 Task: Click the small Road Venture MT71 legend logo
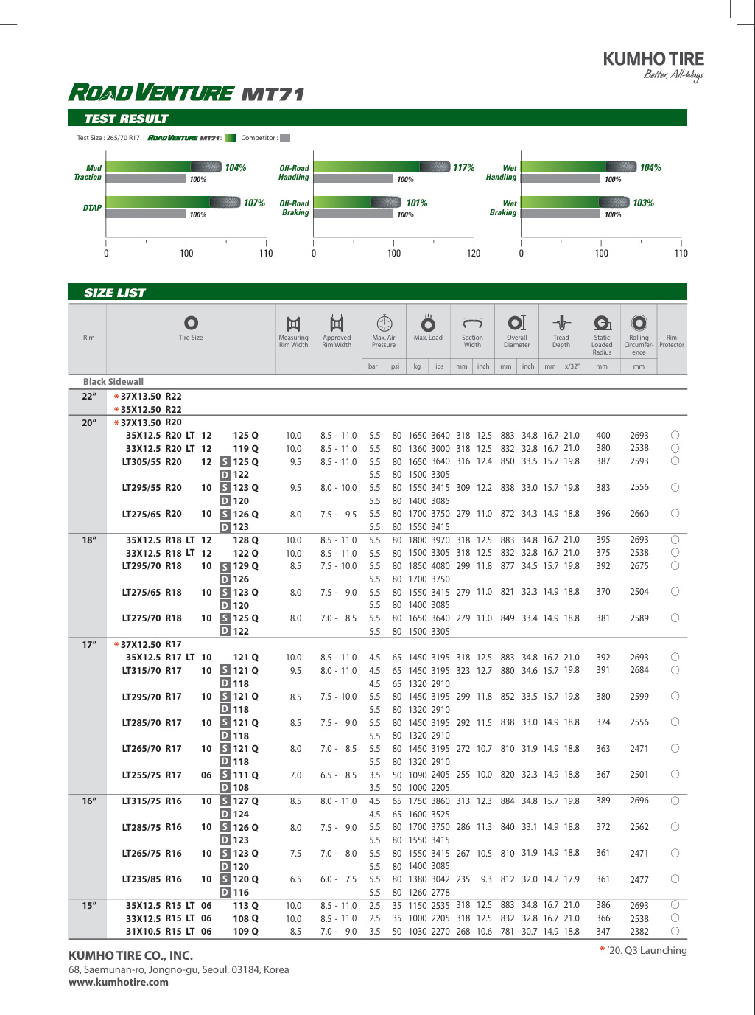point(183,138)
